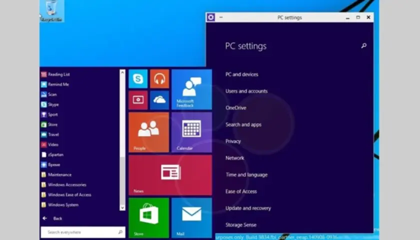Click the Start menu scrollbar down arrow

(122, 208)
